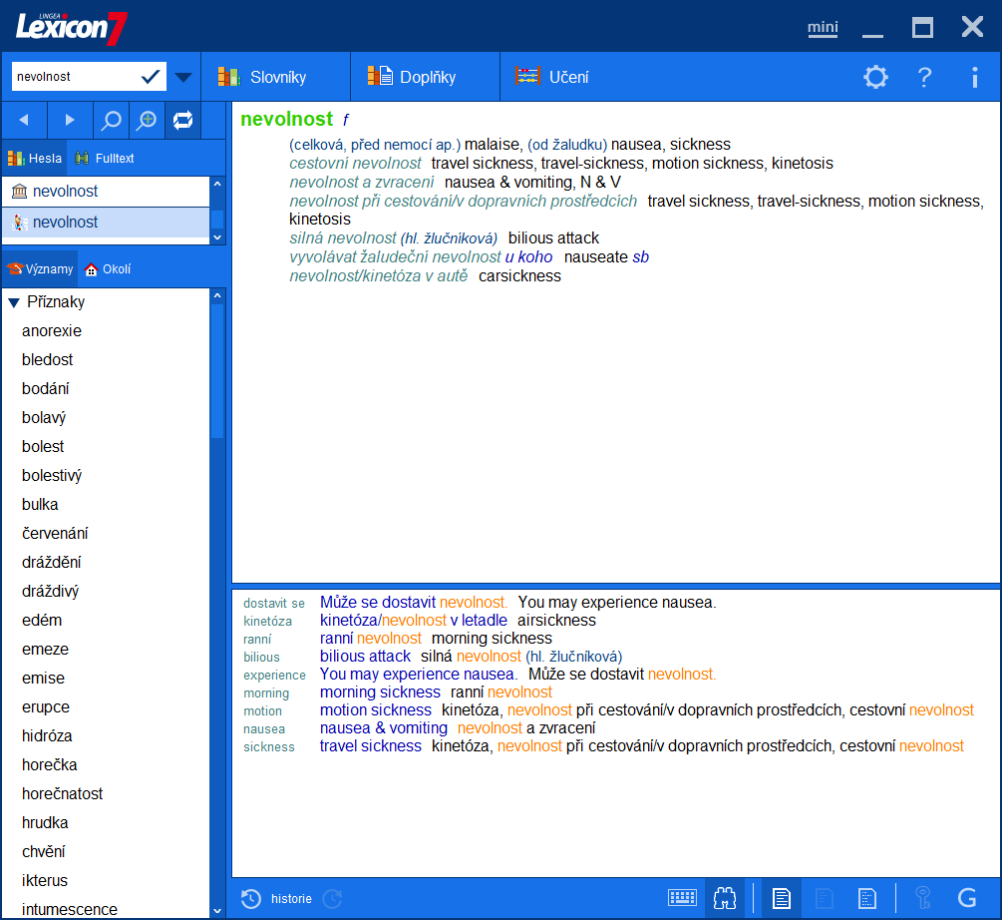The image size is (1002, 920).
Task: Toggle the swap translation direction icon
Action: 182,120
